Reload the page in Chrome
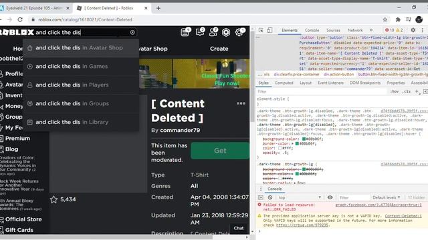The height and width of the screenshot is (240, 428). 20,19
